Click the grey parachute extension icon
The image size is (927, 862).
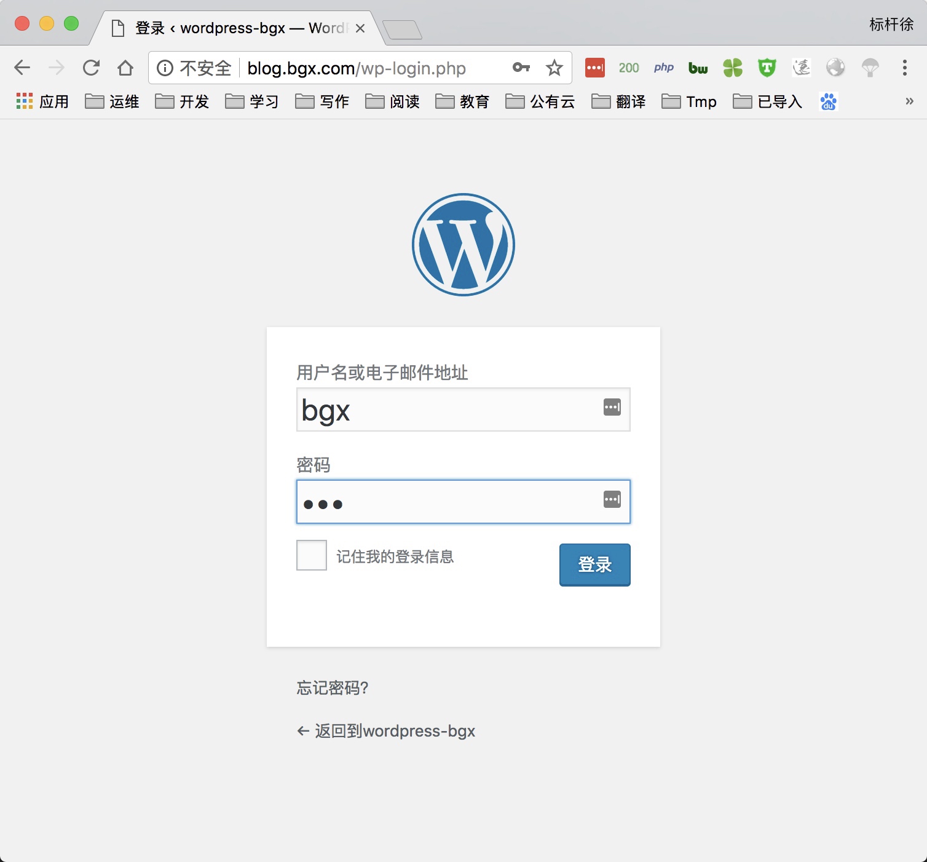point(870,68)
